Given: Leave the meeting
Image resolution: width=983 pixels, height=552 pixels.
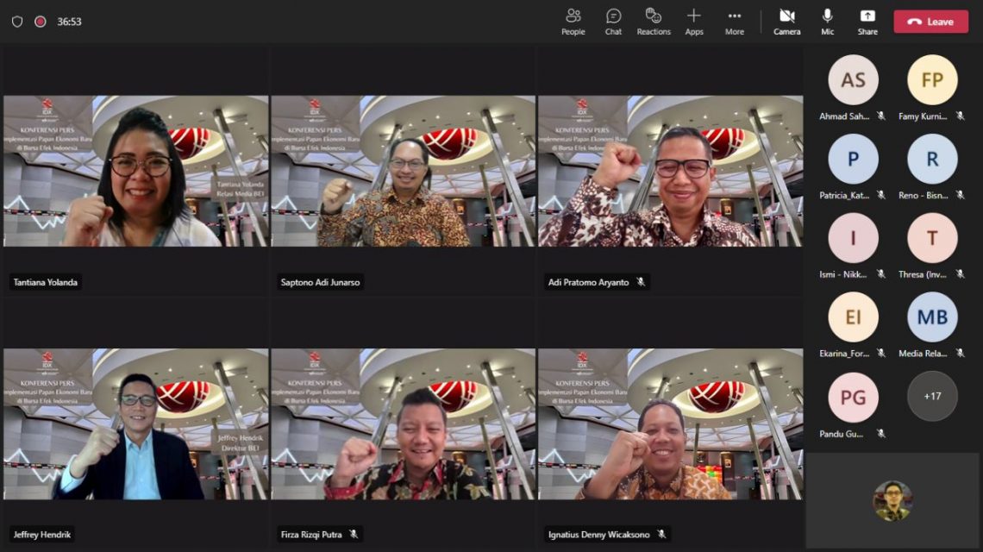Looking at the screenshot, I should click(931, 22).
